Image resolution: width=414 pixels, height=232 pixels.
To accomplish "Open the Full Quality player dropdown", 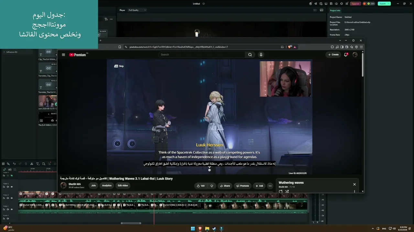I will (137, 10).
